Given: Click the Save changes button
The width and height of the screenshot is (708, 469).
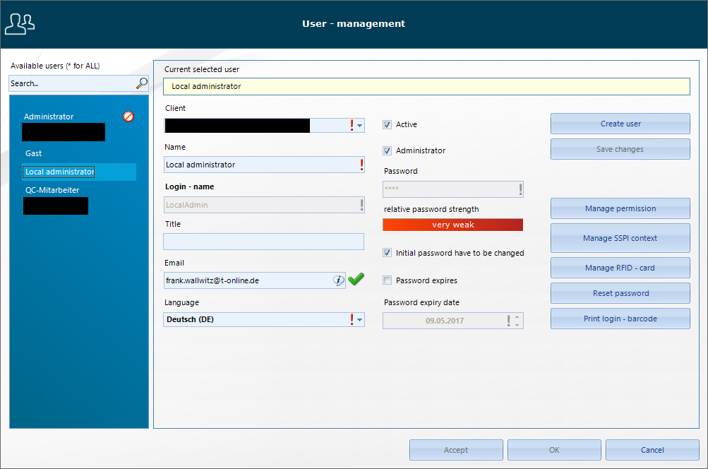Looking at the screenshot, I should 620,149.
